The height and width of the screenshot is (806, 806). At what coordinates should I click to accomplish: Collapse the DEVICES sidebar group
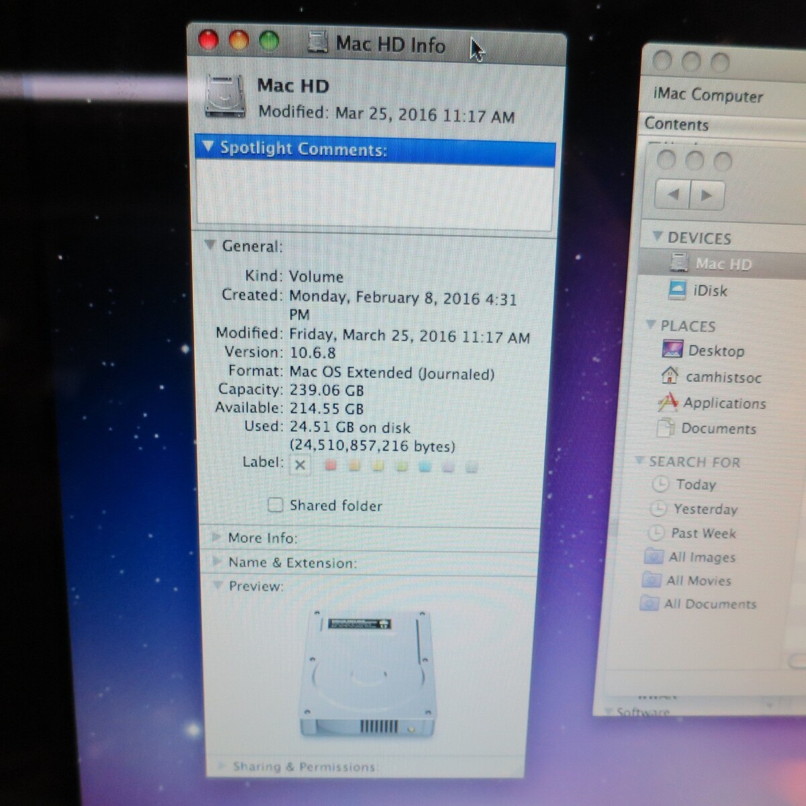[x=658, y=237]
